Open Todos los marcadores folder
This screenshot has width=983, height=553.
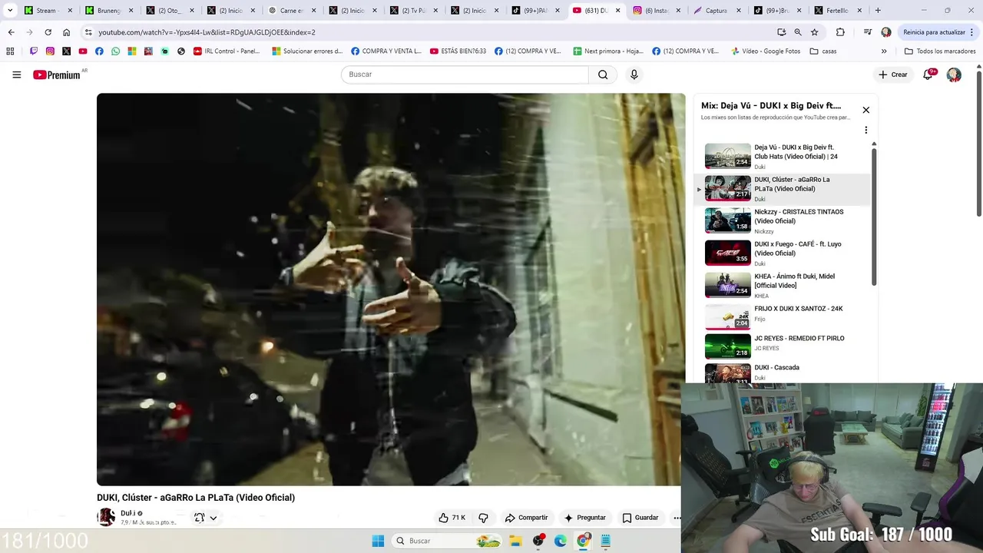point(940,51)
